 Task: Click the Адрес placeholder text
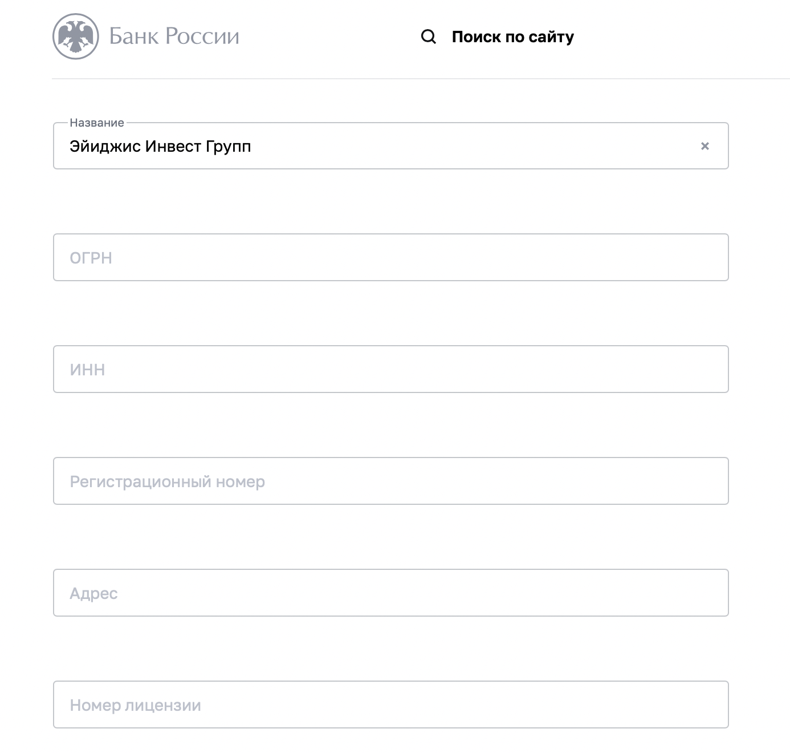click(93, 594)
